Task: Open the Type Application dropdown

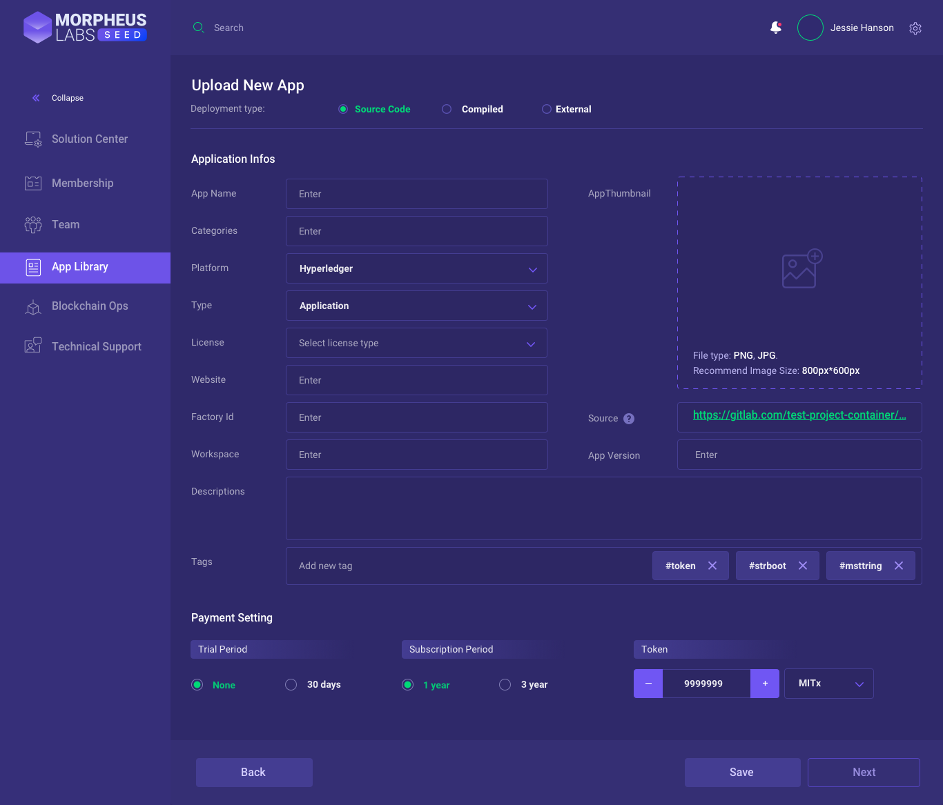Action: tap(417, 306)
